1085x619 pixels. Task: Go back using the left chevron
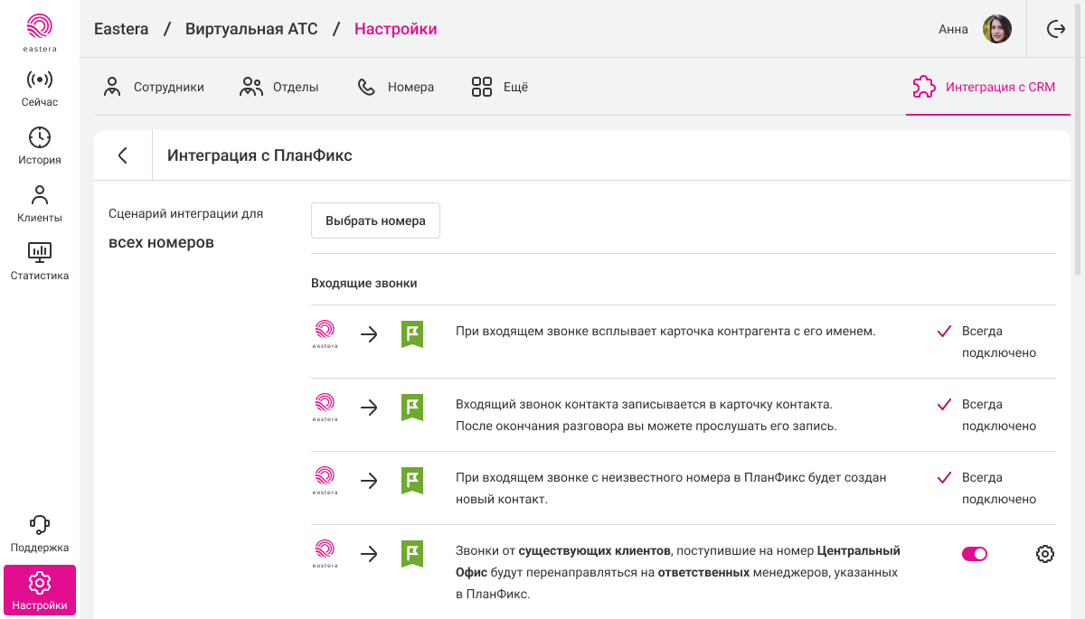[x=123, y=155]
